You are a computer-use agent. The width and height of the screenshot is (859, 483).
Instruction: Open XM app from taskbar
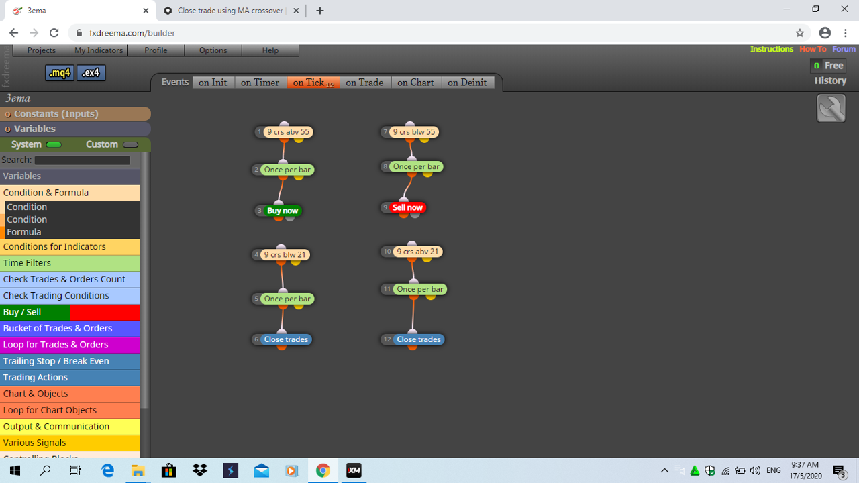[x=354, y=470]
